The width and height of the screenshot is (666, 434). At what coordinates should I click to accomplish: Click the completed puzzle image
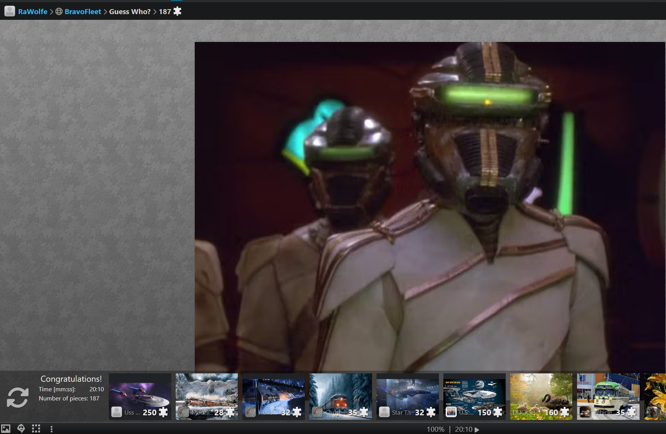pos(430,206)
